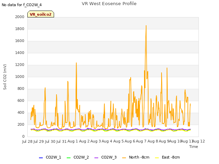Image resolution: width=219 pixels, height=164 pixels.
Task: Click the 1600 y-axis tick label
Action: 20,41
